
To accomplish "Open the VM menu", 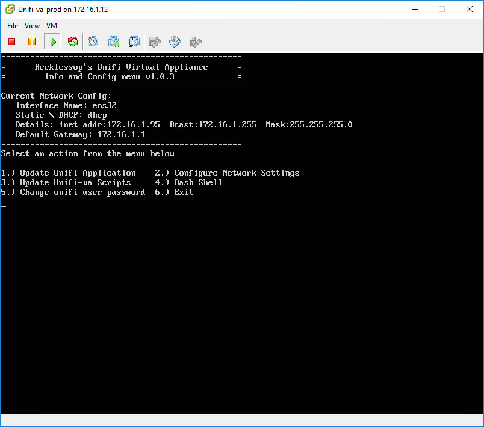I will 52,26.
